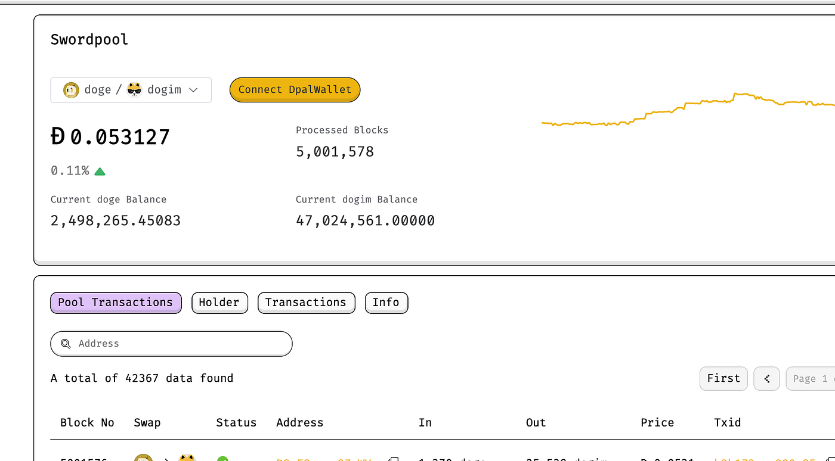This screenshot has height=461, width=835.
Task: Click the dogim sunglasses dog icon
Action: click(x=134, y=90)
